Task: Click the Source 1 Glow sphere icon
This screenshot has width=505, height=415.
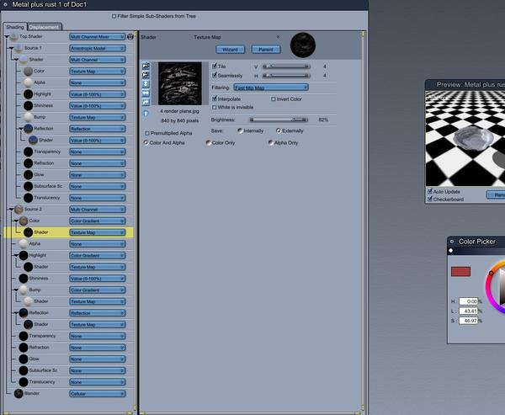Action: click(x=29, y=174)
